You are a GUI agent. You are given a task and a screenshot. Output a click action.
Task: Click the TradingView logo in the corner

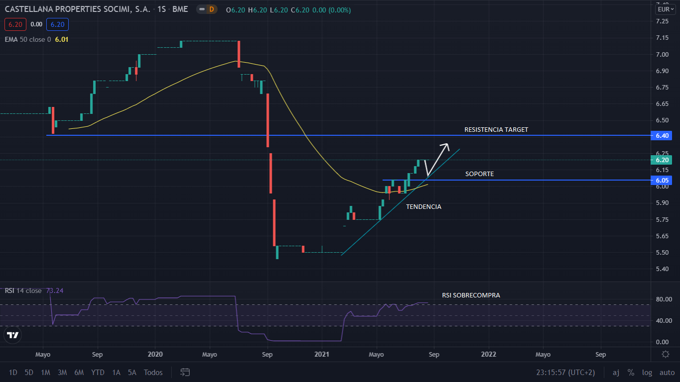[x=11, y=335]
